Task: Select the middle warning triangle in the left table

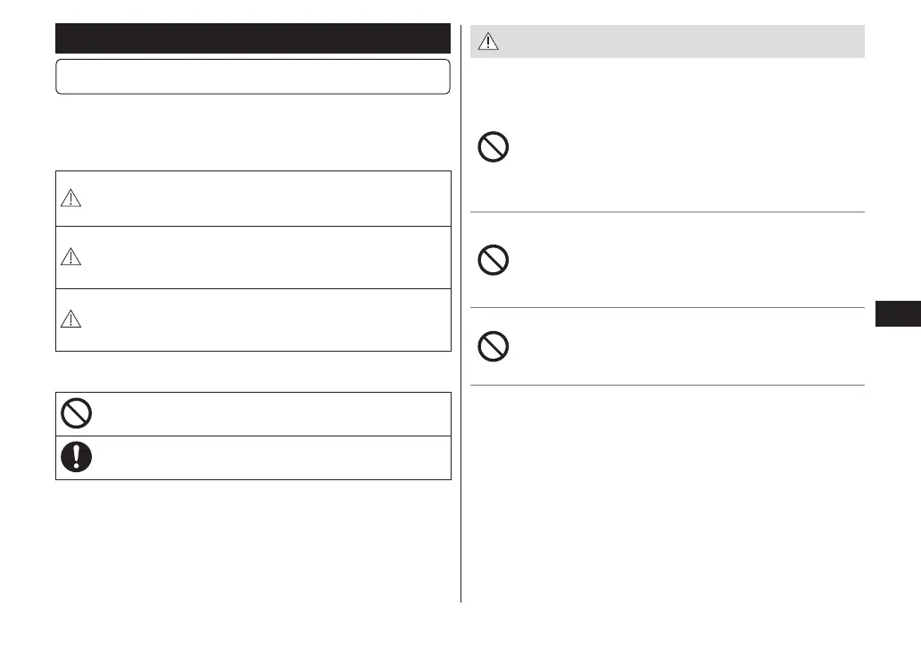Action: (x=70, y=257)
